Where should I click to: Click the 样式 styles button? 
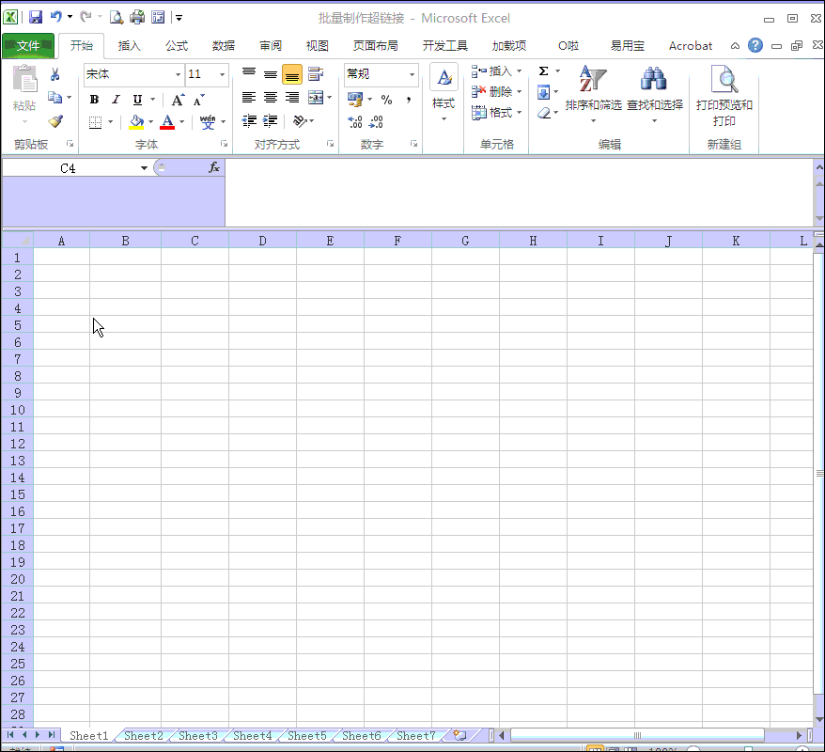[x=444, y=92]
